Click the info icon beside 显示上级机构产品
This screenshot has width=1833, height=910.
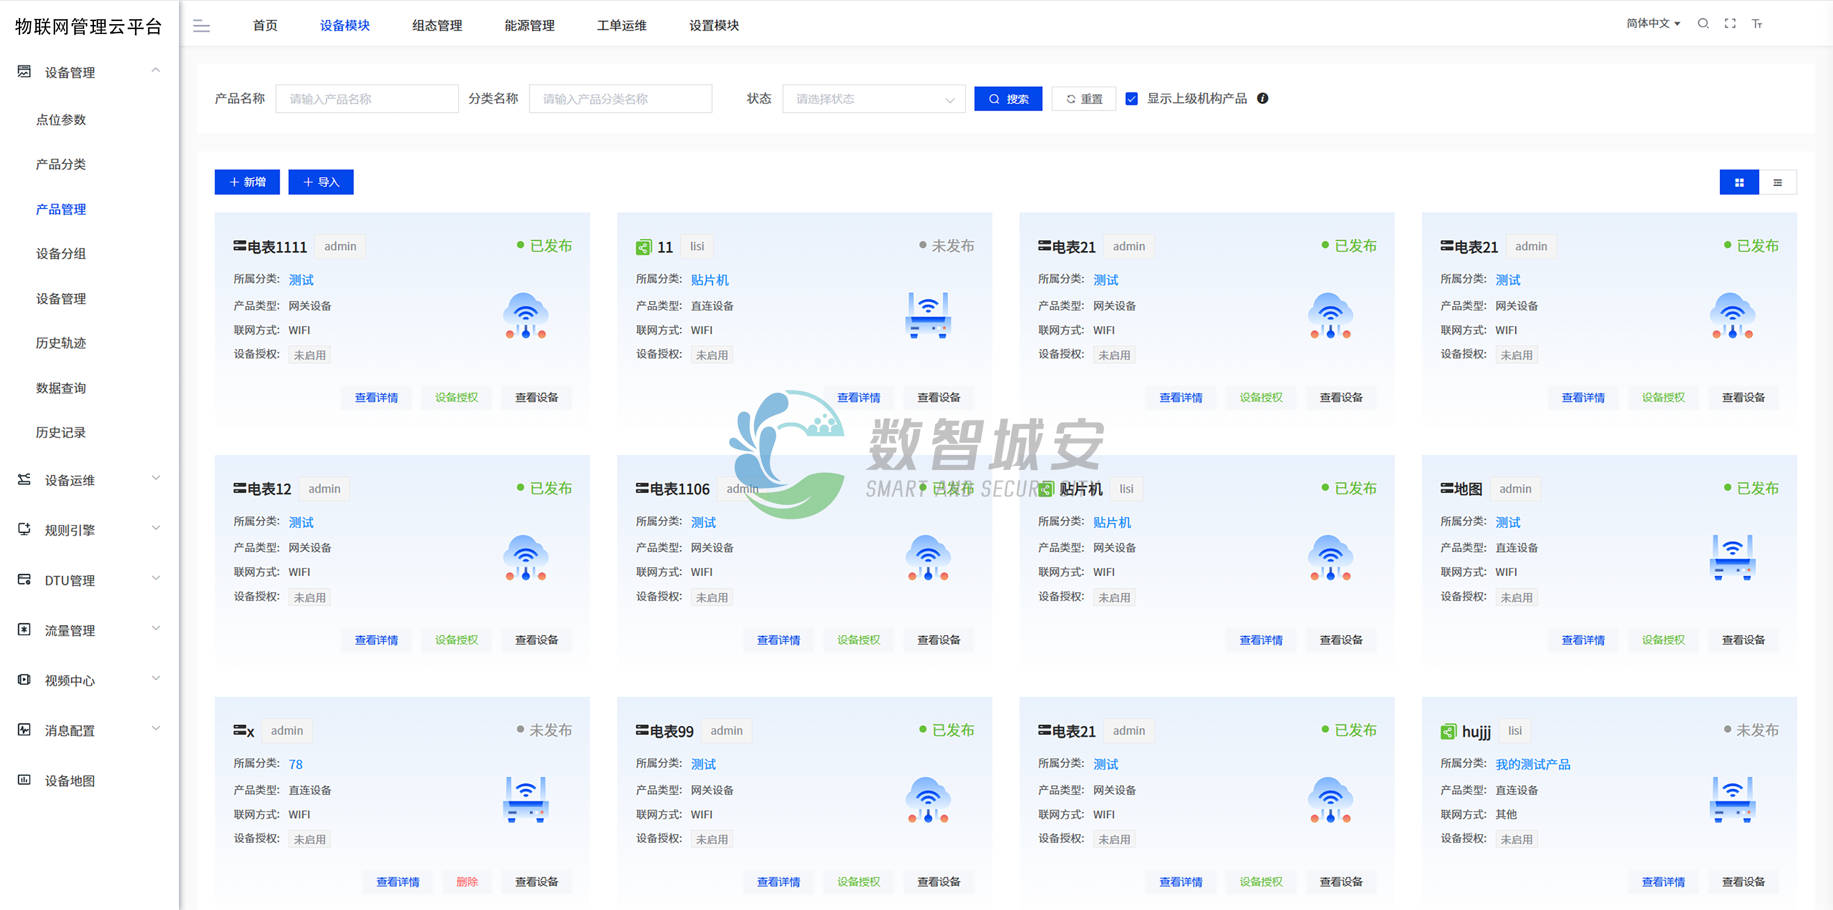(1262, 99)
